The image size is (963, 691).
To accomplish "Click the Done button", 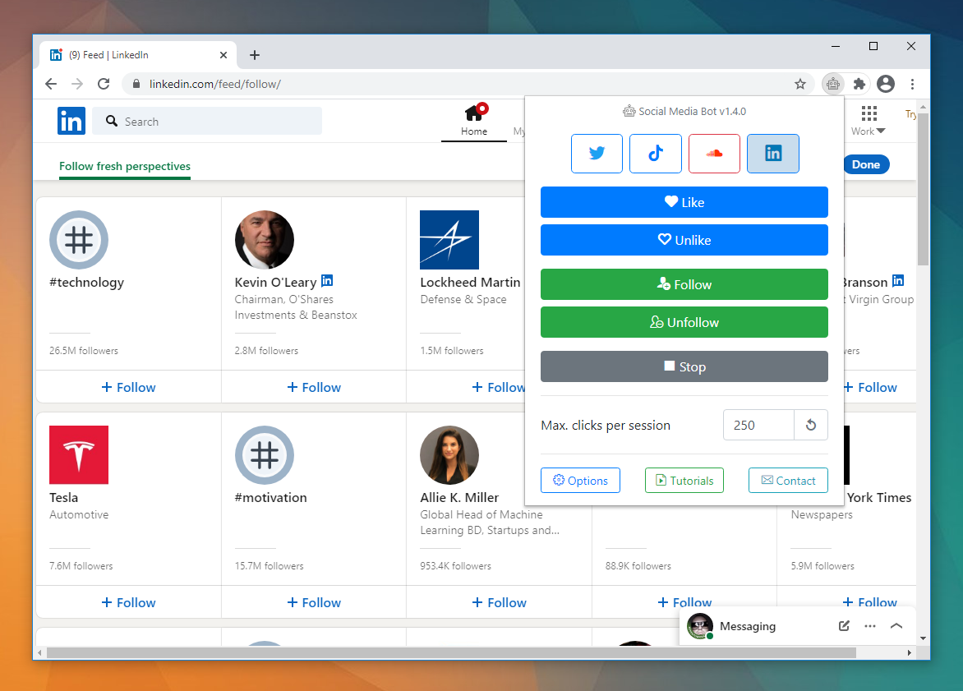I will coord(866,164).
